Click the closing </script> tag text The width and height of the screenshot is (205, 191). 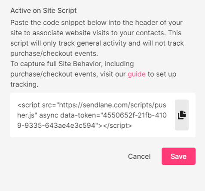117,126
